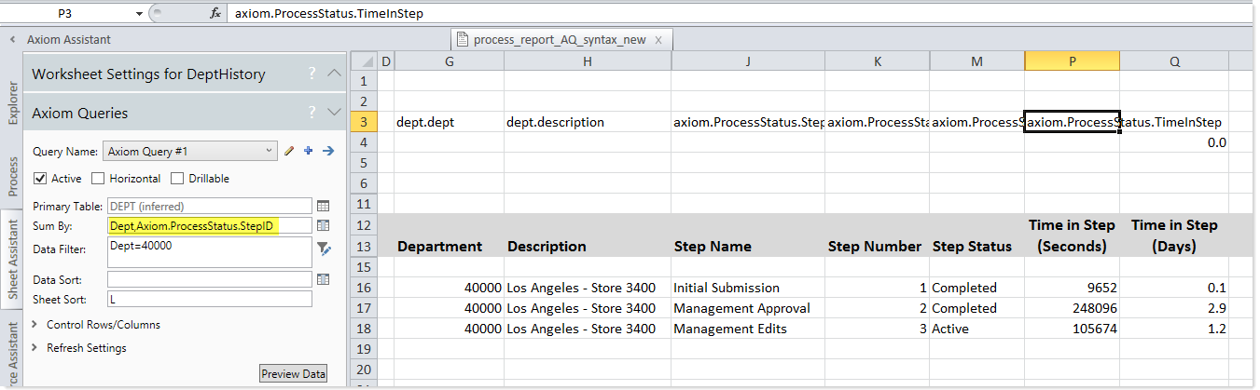
Task: Open column chooser beside Sum By field
Action: tap(324, 225)
